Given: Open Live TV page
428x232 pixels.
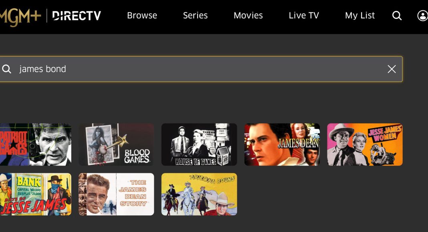Looking at the screenshot, I should 304,16.
